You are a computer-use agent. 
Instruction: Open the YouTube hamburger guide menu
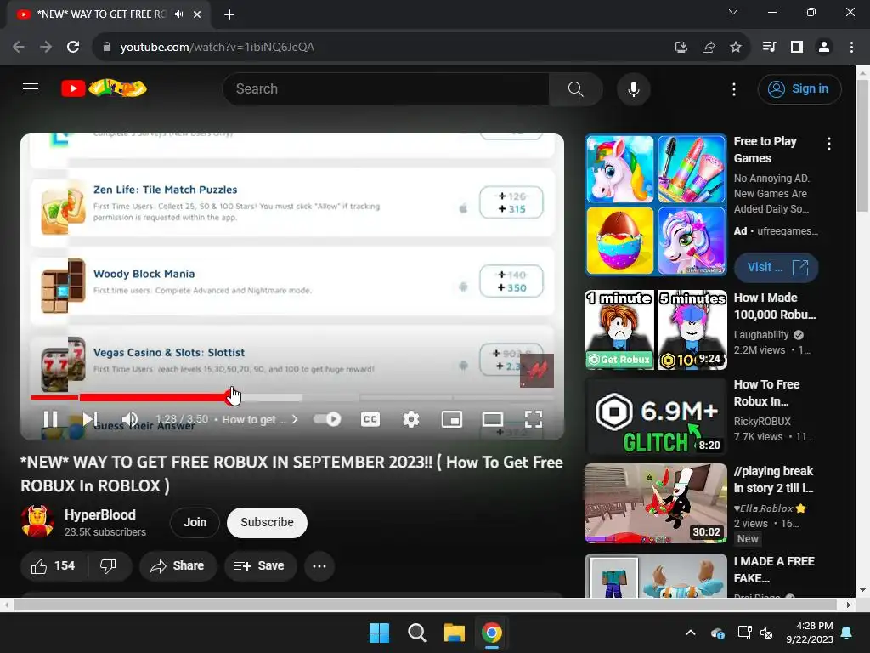[31, 88]
